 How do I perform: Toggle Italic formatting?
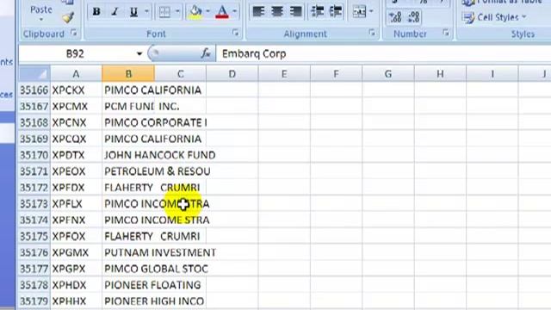click(115, 12)
